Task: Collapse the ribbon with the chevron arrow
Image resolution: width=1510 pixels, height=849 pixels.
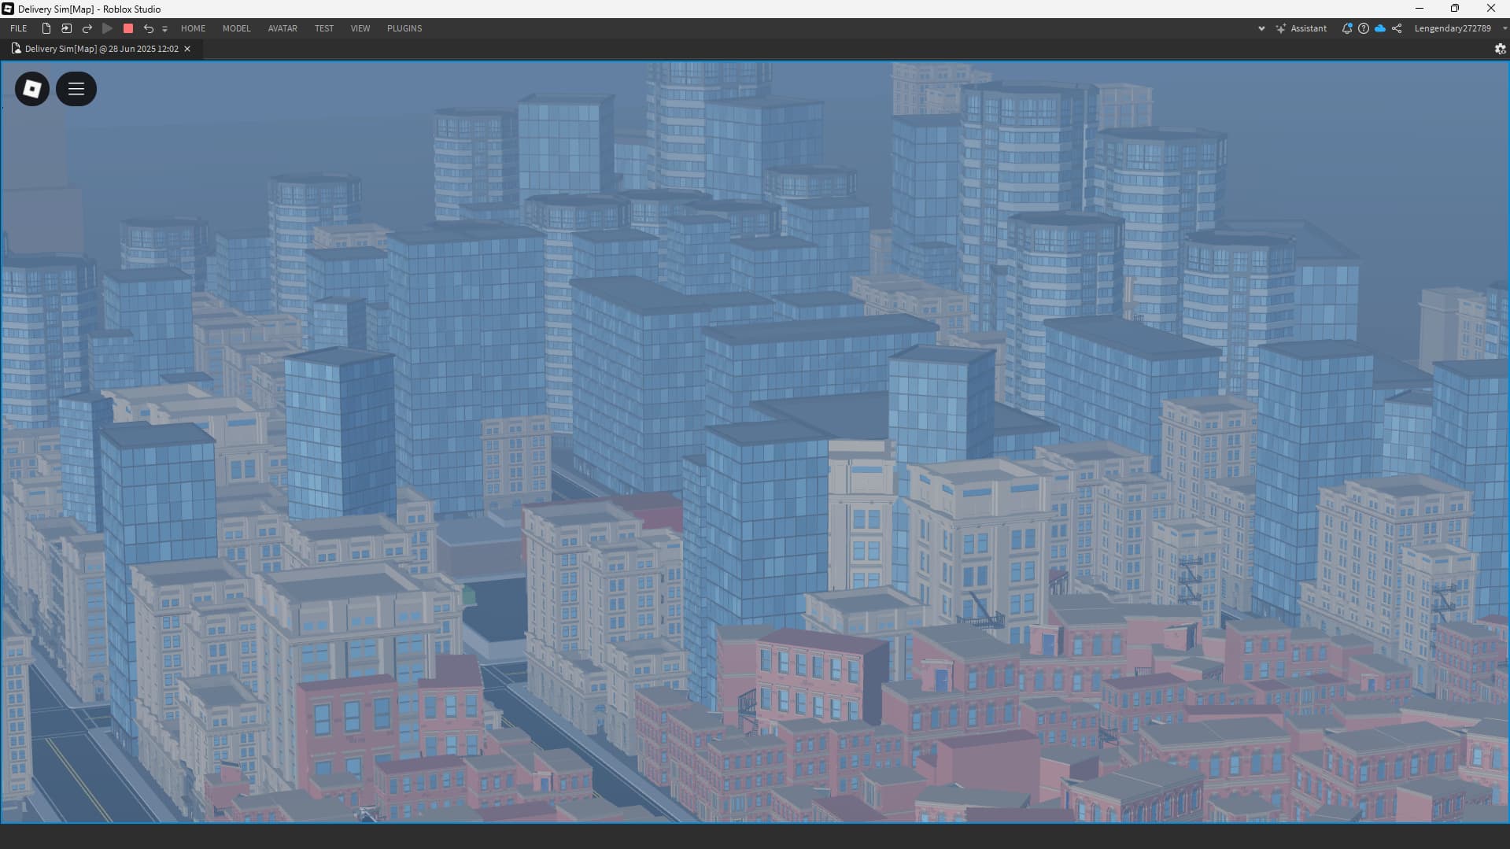Action: point(1261,28)
